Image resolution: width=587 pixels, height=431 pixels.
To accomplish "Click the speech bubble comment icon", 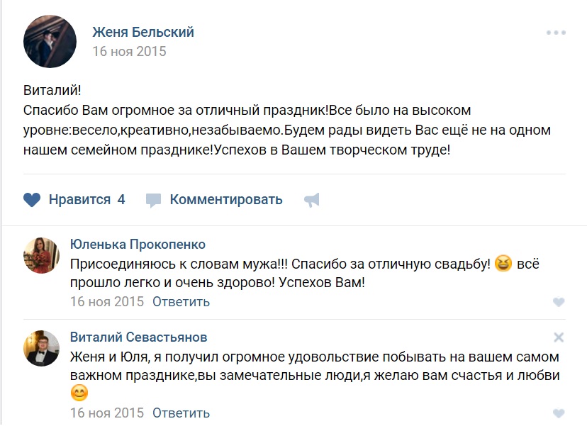I will coord(154,200).
